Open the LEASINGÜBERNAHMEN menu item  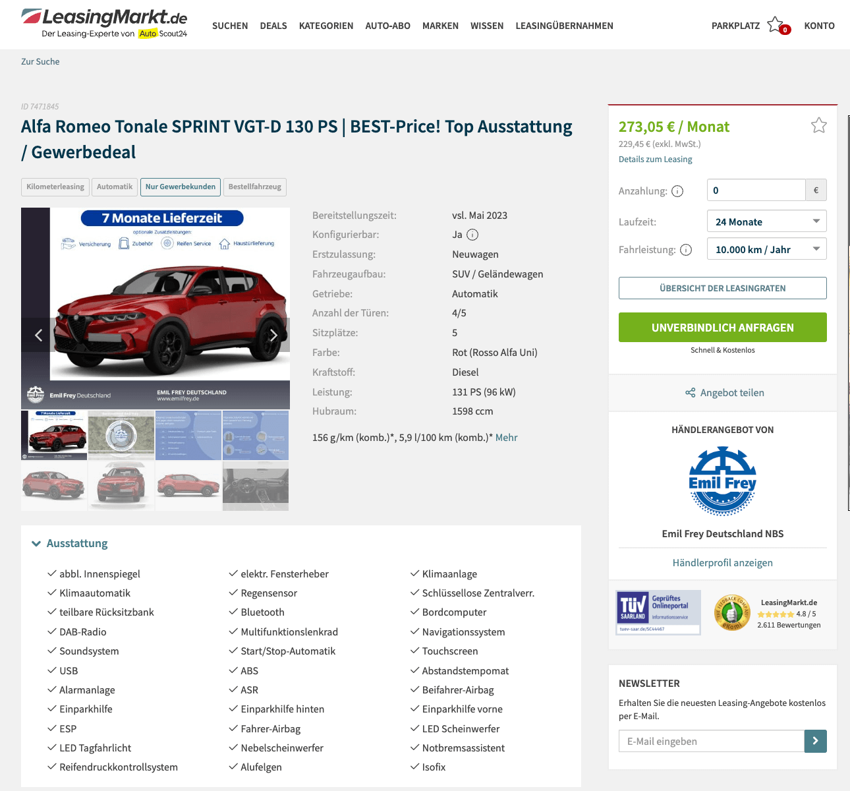pos(564,26)
